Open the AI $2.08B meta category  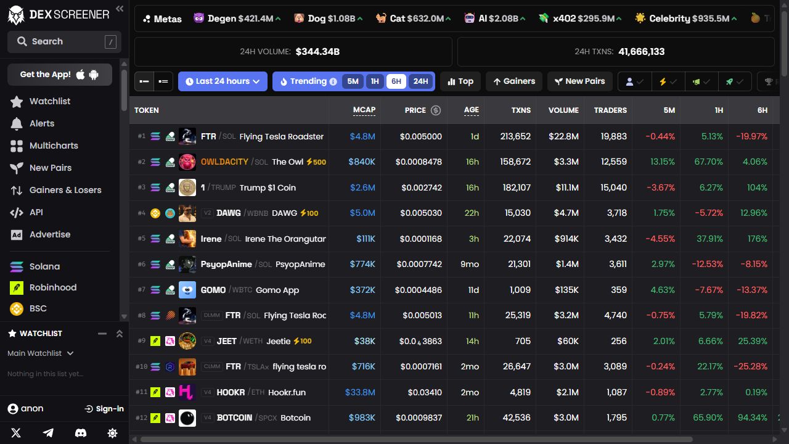tap(496, 18)
